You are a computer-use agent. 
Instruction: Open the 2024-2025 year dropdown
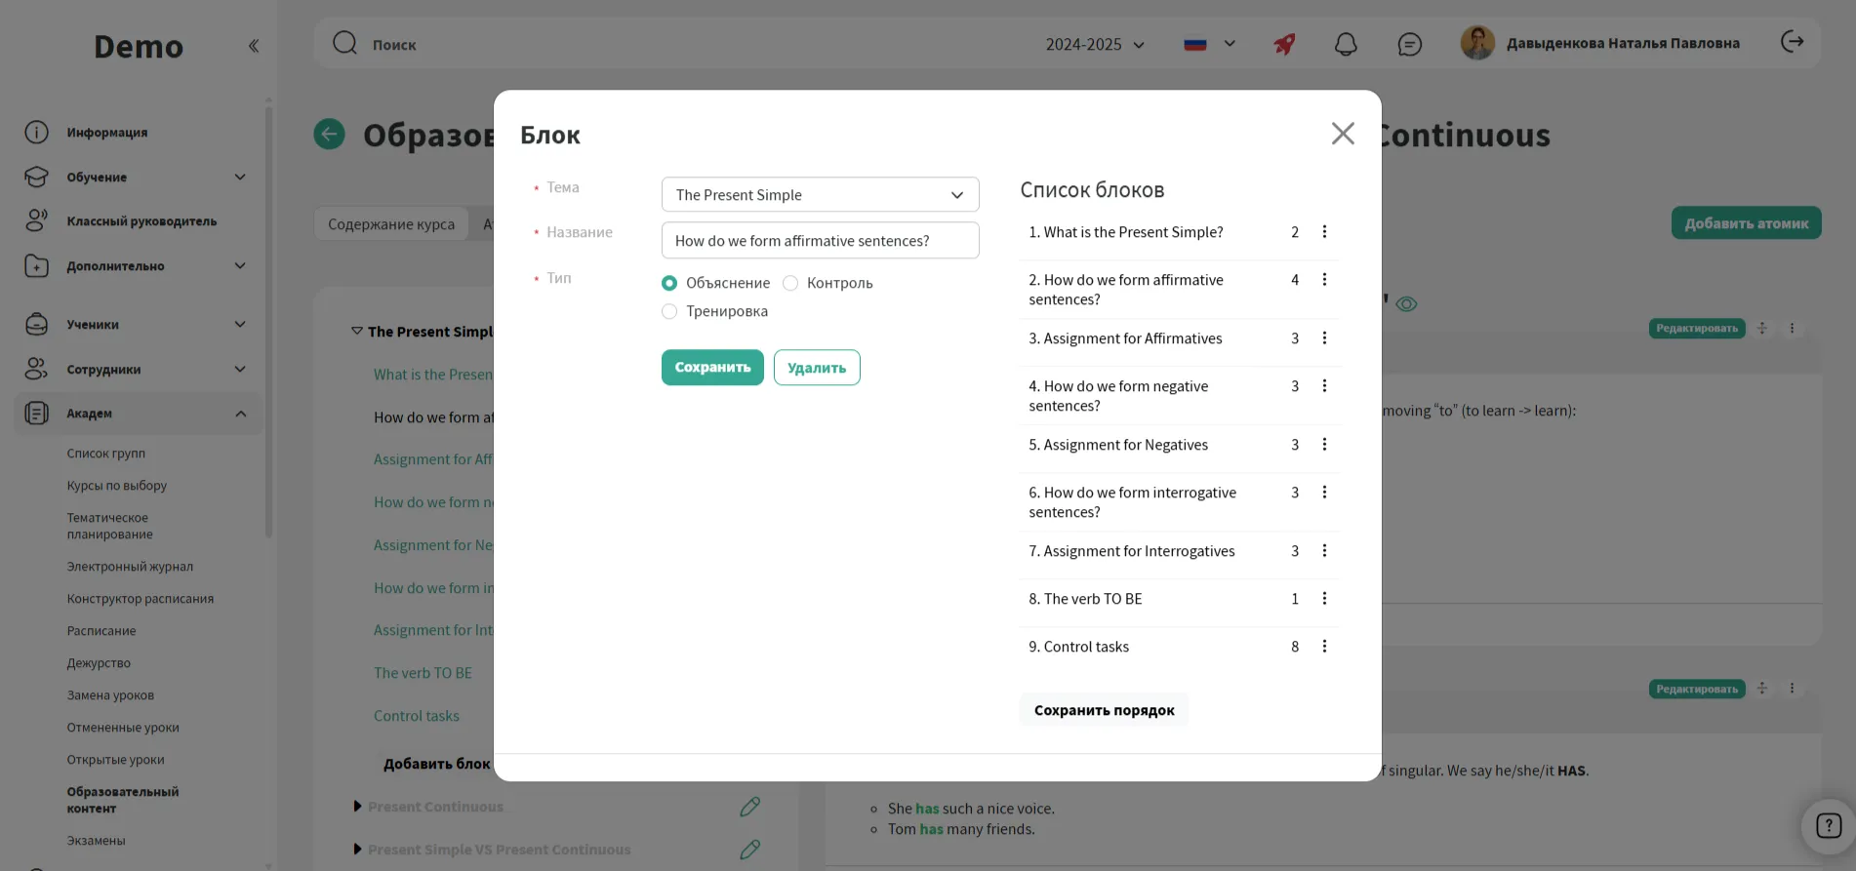pos(1095,45)
